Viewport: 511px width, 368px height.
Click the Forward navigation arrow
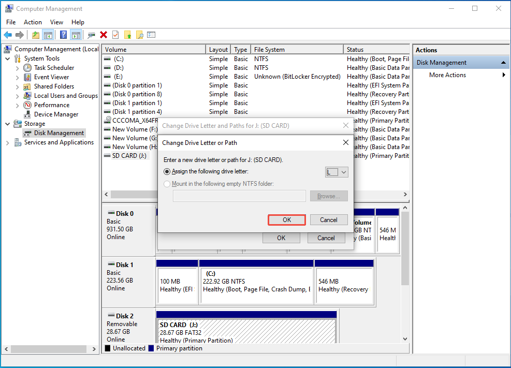click(20, 35)
